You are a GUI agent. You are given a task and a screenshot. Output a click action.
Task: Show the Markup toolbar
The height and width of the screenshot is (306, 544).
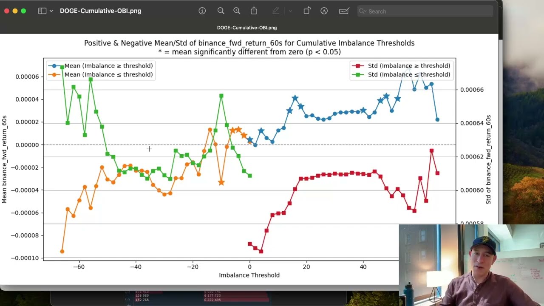pos(324,11)
